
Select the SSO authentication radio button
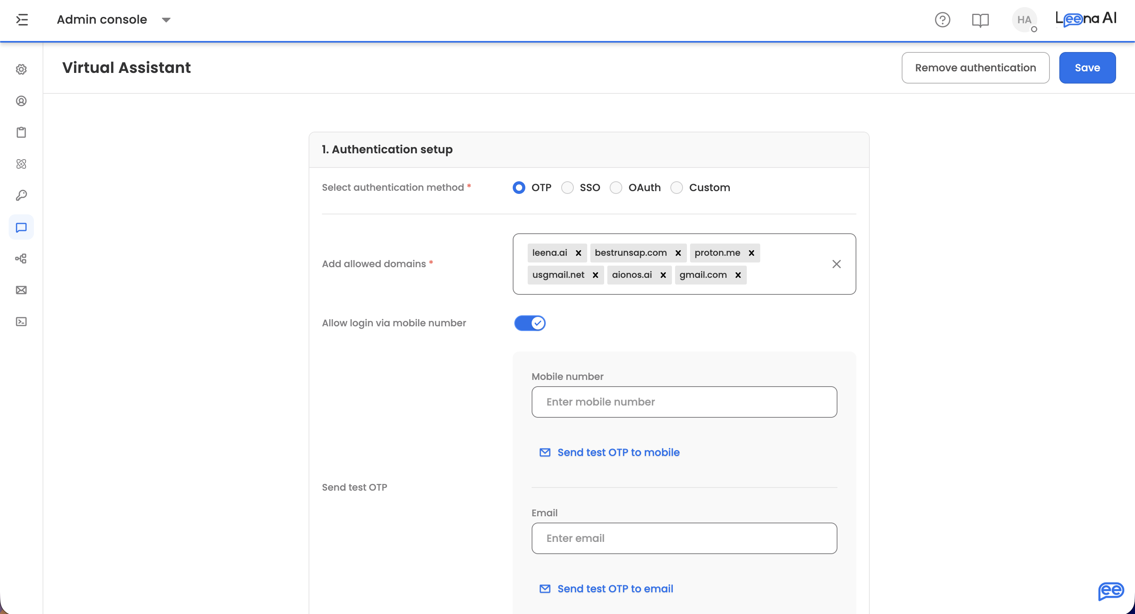click(x=567, y=188)
